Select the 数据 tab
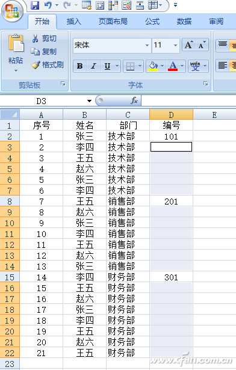Screen dimensions: 236x370 pos(184,22)
